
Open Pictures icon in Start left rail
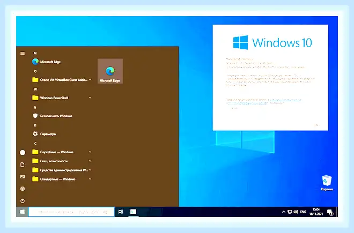23,177
